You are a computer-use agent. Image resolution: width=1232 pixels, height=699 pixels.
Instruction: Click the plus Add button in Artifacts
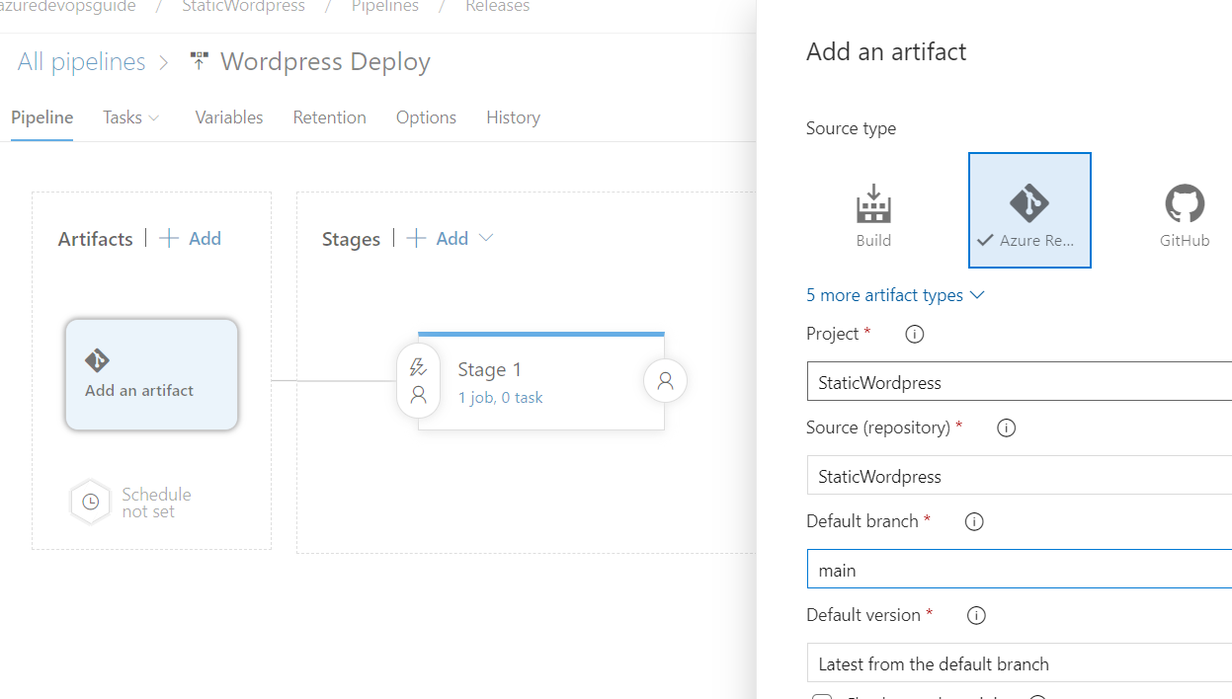[191, 238]
